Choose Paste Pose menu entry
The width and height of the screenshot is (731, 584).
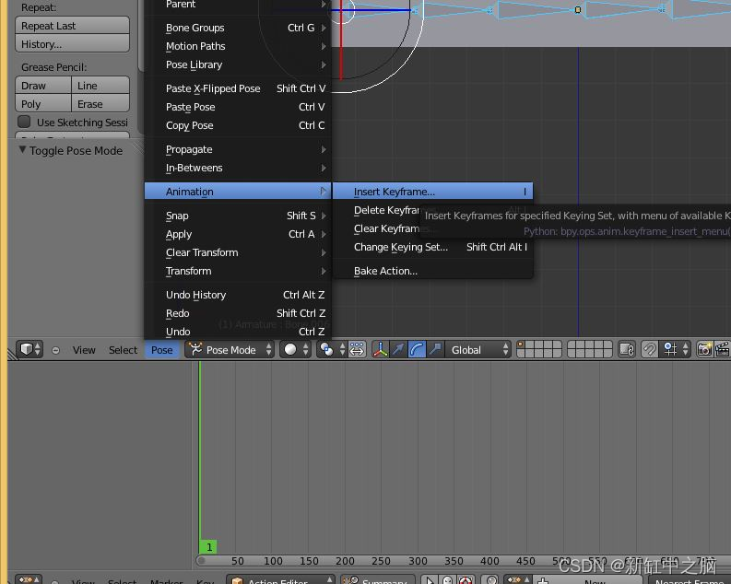tap(238, 107)
